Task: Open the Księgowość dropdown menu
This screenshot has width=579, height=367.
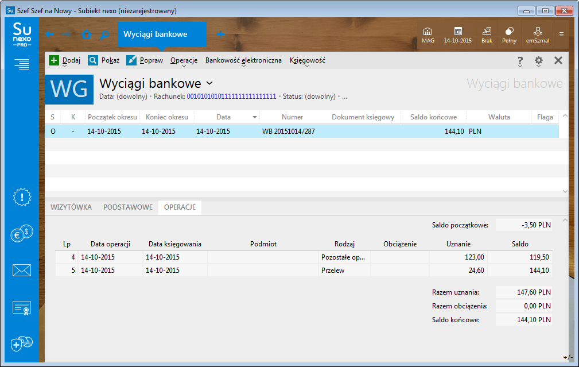Action: point(307,61)
